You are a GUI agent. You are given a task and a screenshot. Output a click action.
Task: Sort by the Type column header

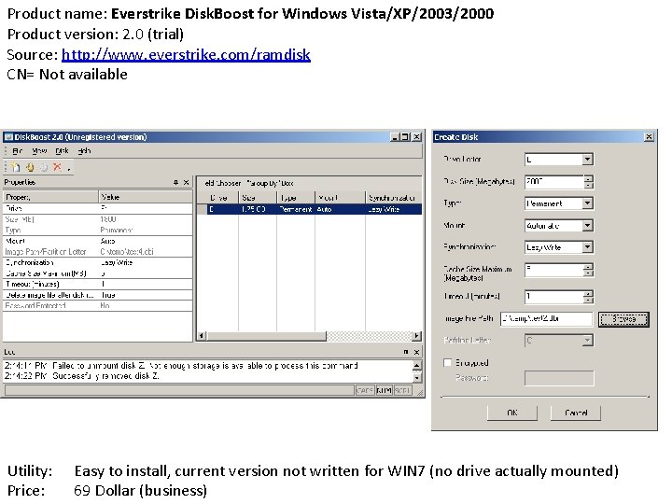point(296,198)
